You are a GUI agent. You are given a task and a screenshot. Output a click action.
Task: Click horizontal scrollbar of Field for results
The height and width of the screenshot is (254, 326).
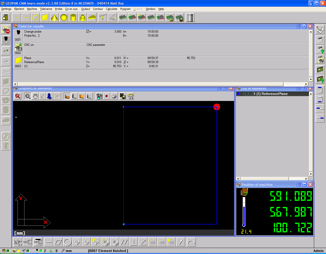(x=161, y=84)
